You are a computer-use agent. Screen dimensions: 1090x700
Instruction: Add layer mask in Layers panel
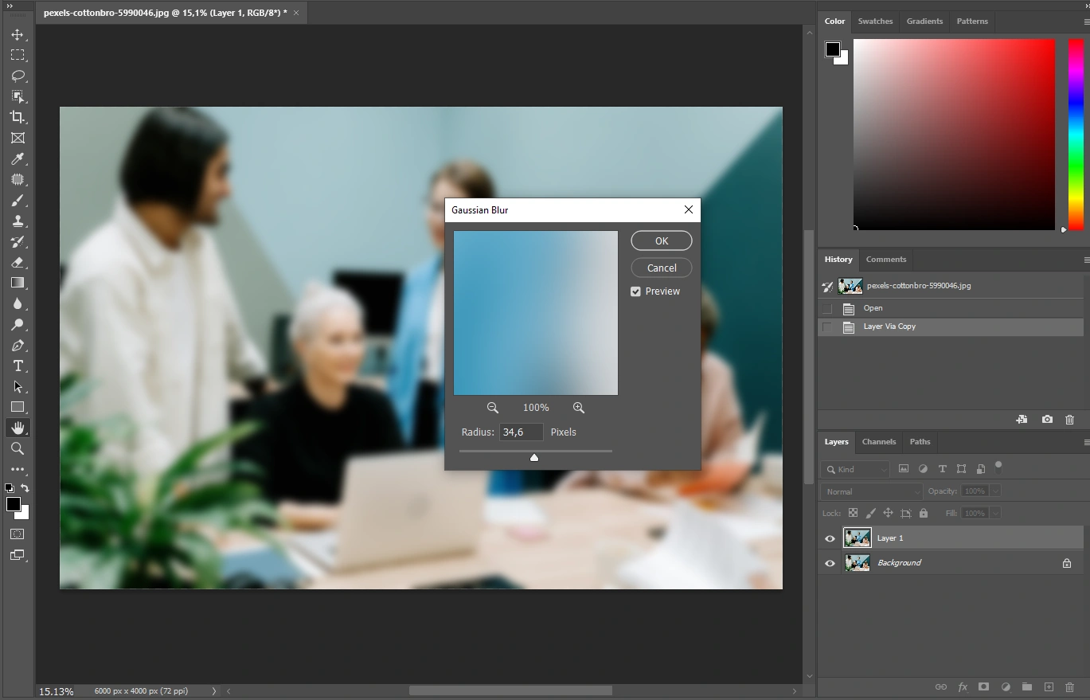point(984,686)
